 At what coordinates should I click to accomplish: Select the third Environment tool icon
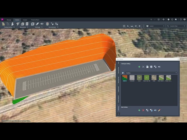click(x=56, y=24)
